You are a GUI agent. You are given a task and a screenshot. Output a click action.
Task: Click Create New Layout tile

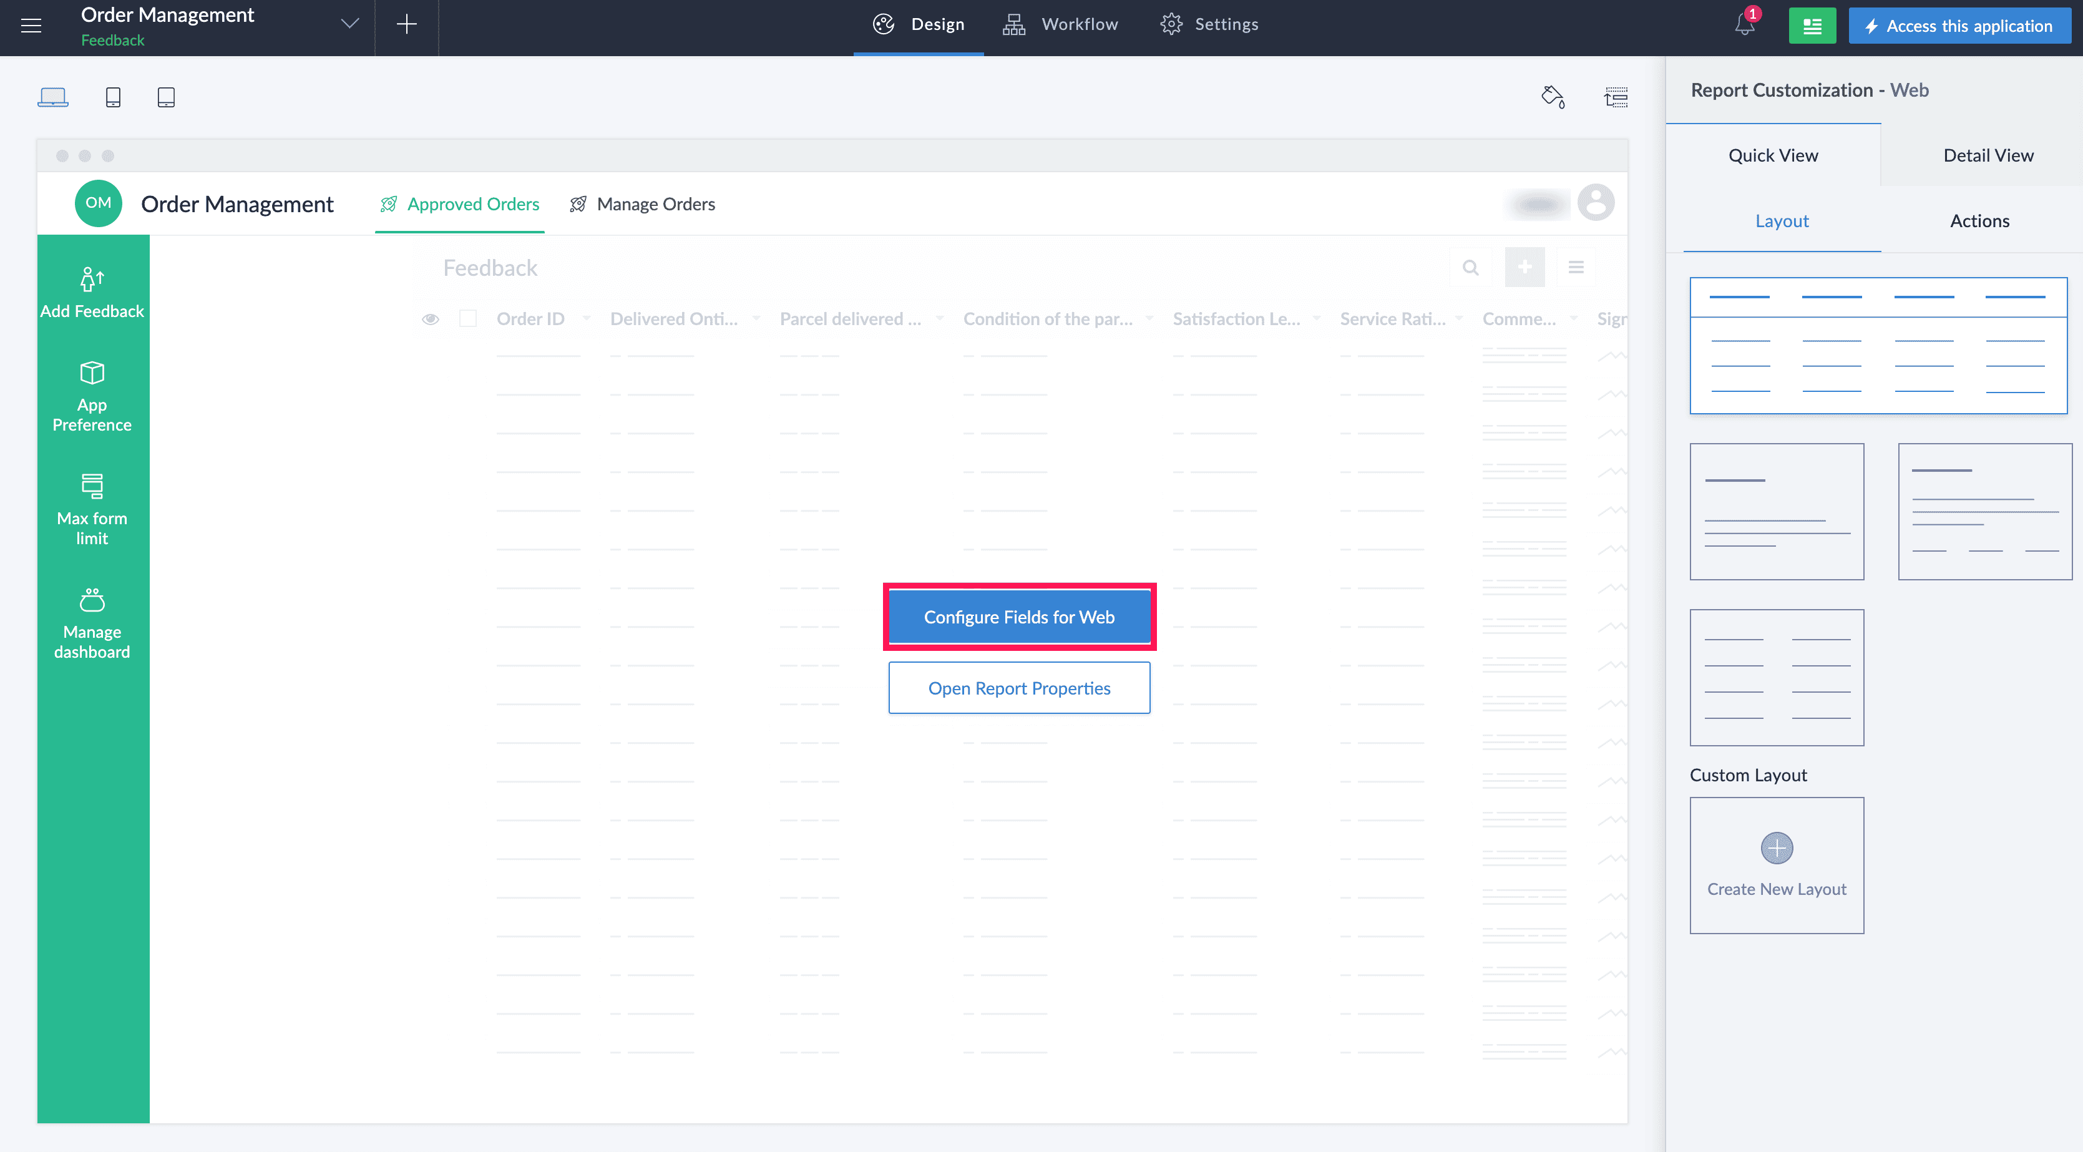(x=1777, y=865)
